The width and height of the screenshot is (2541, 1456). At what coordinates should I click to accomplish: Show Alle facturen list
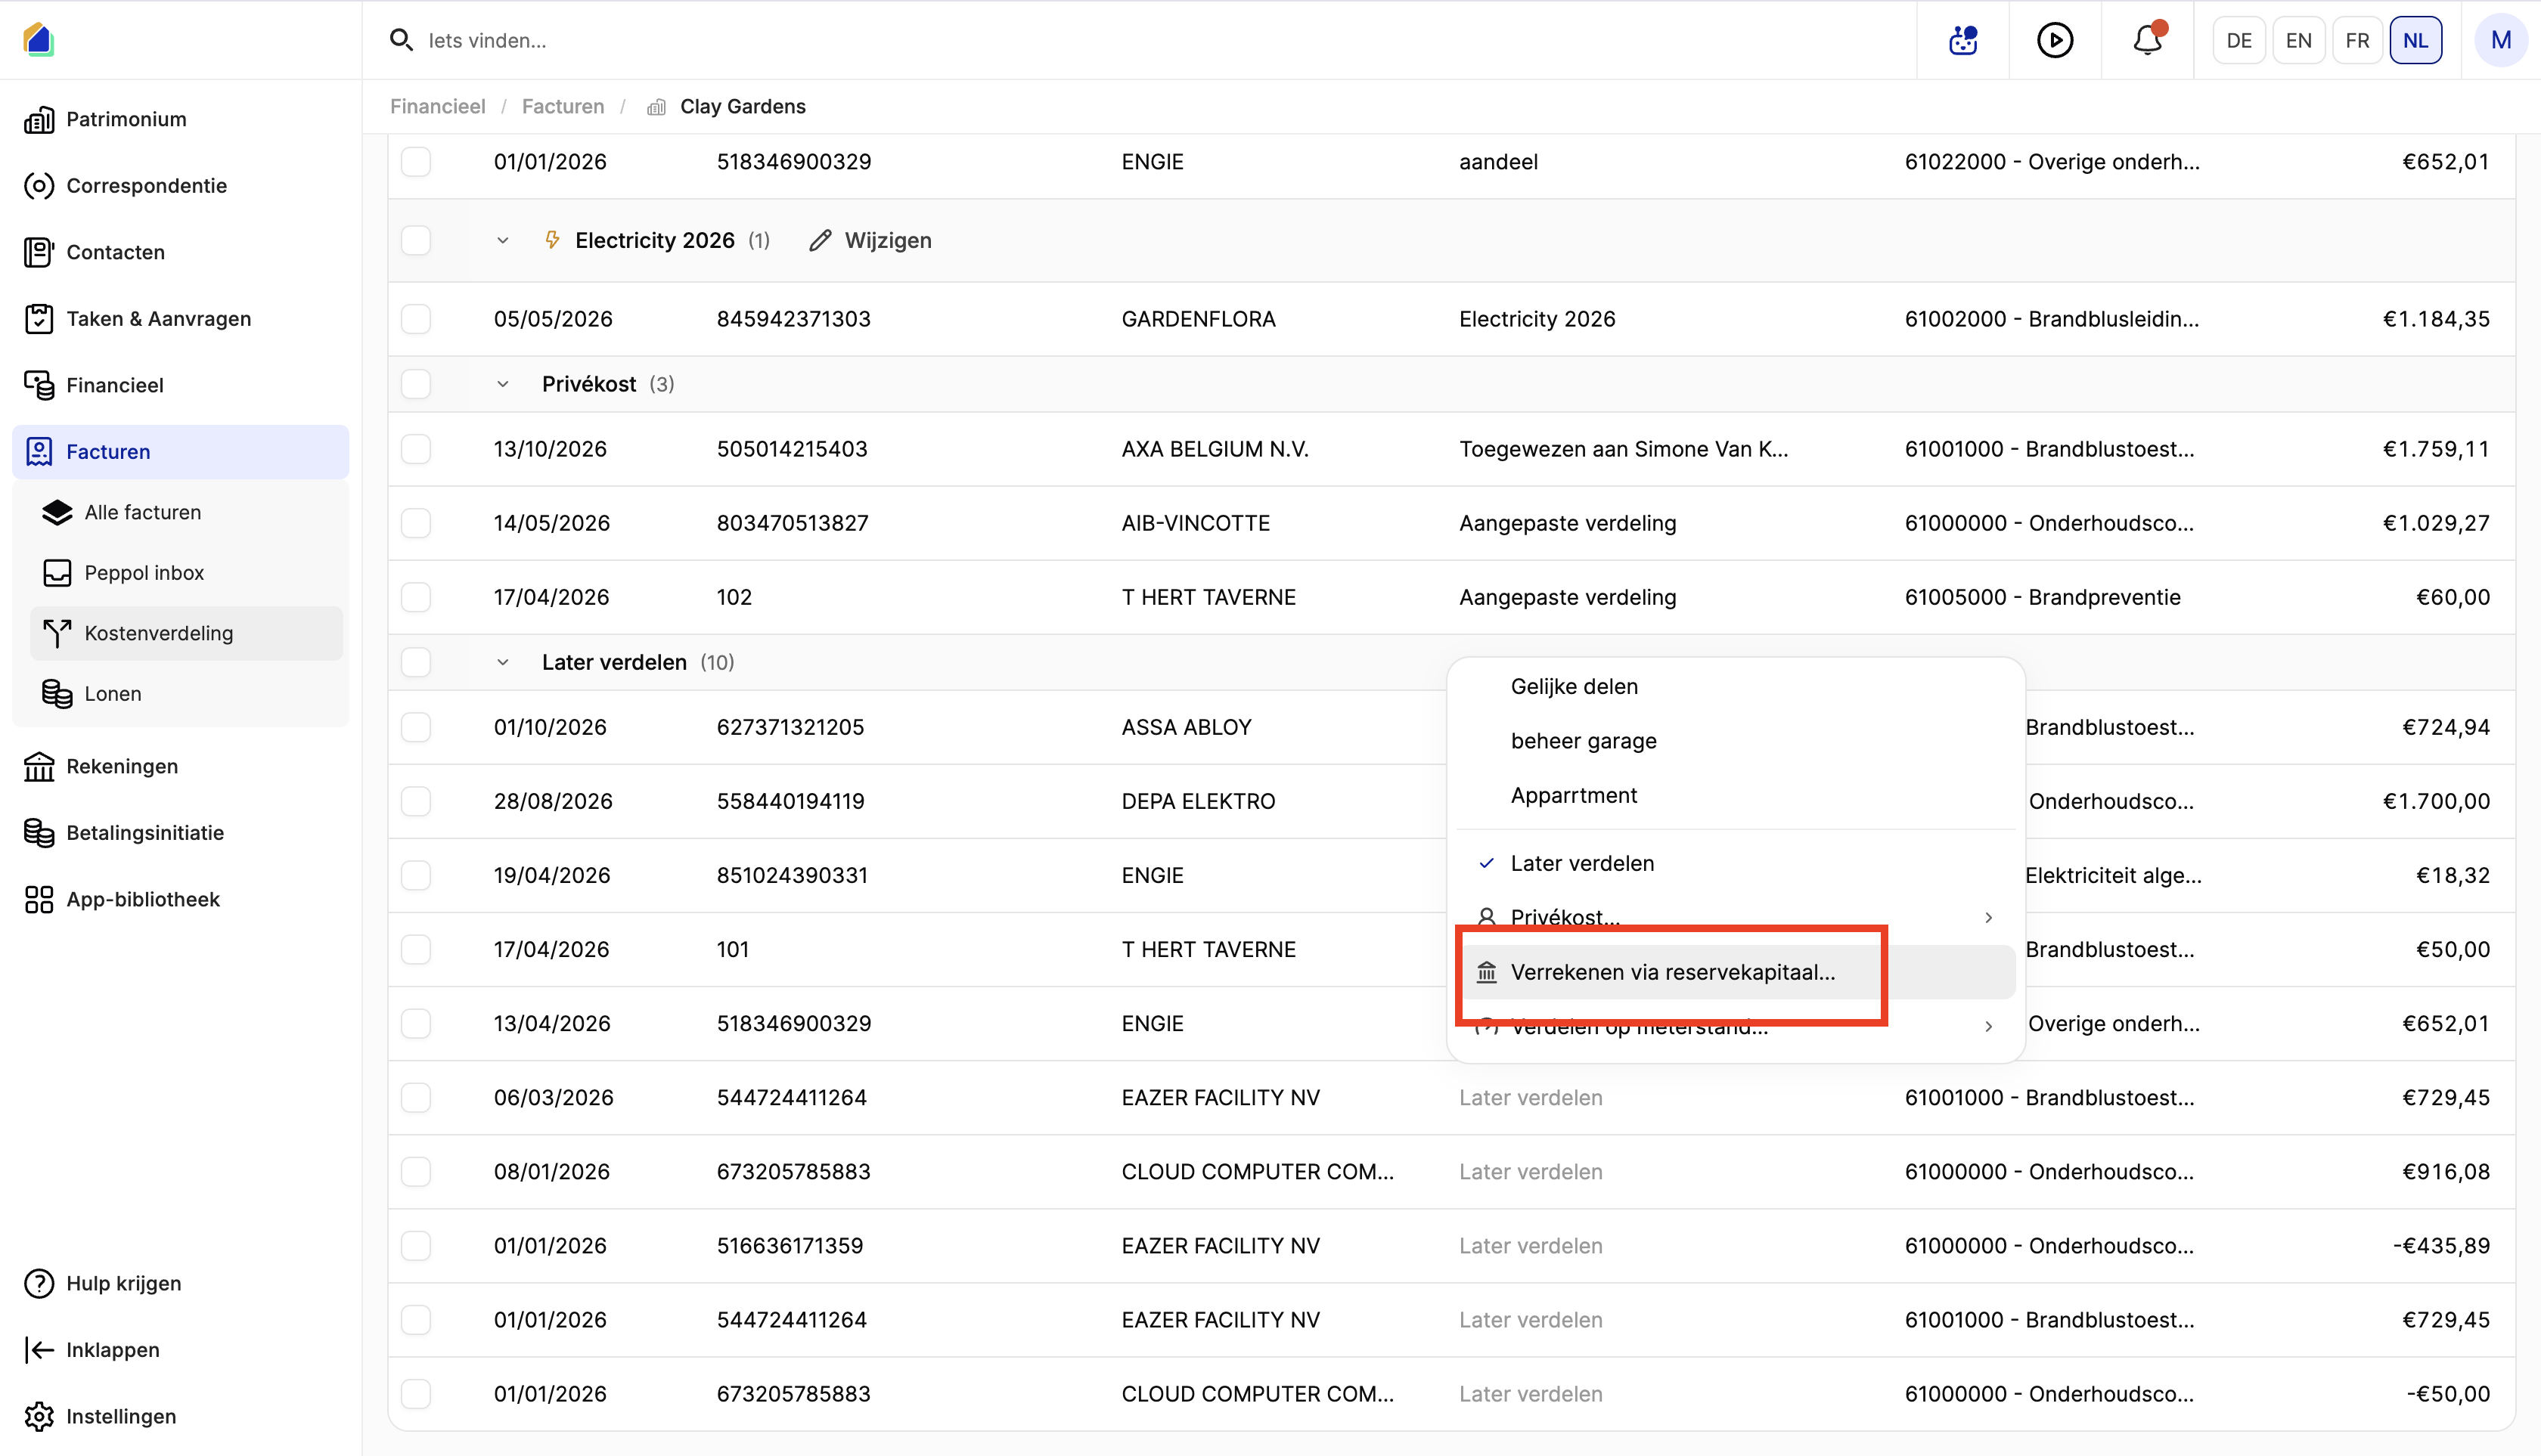[x=186, y=512]
